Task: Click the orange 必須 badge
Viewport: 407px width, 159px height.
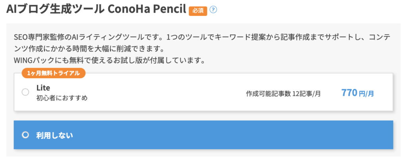Action: [198, 11]
